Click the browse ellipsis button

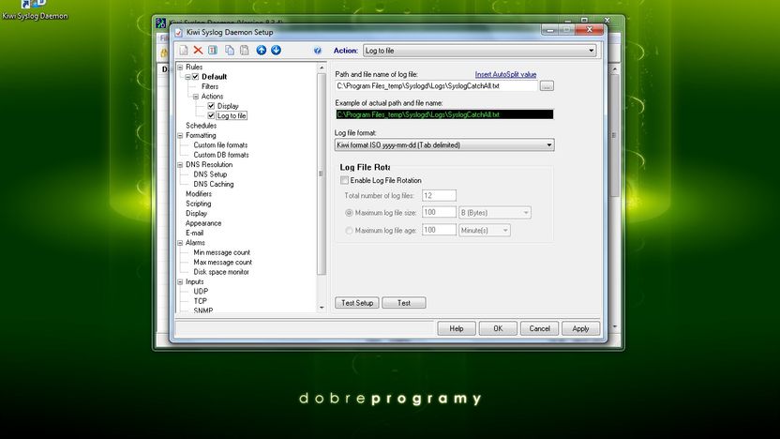pos(547,86)
